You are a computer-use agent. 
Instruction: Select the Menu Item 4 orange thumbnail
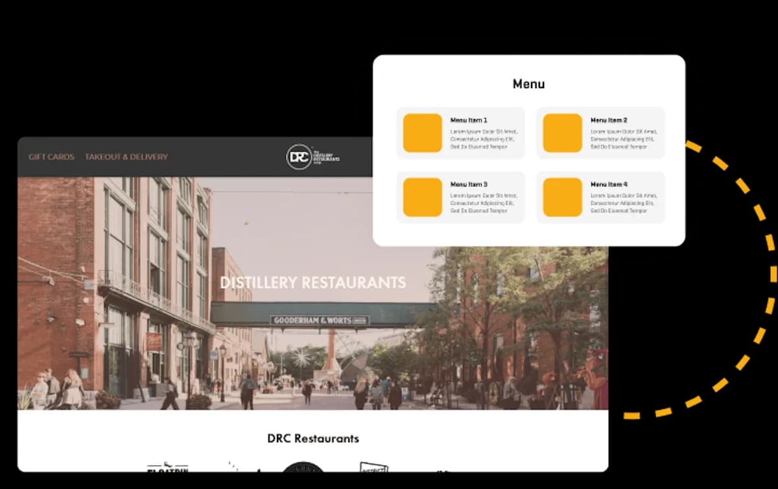pyautogui.click(x=563, y=197)
